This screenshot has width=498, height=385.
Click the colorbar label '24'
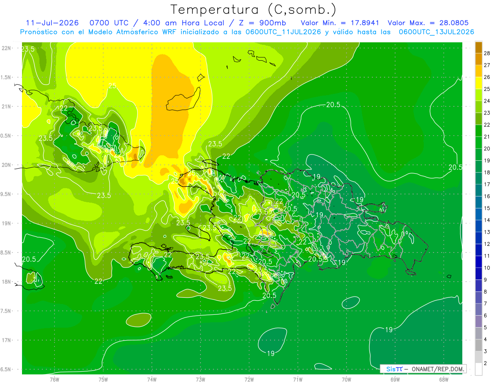[487, 101]
